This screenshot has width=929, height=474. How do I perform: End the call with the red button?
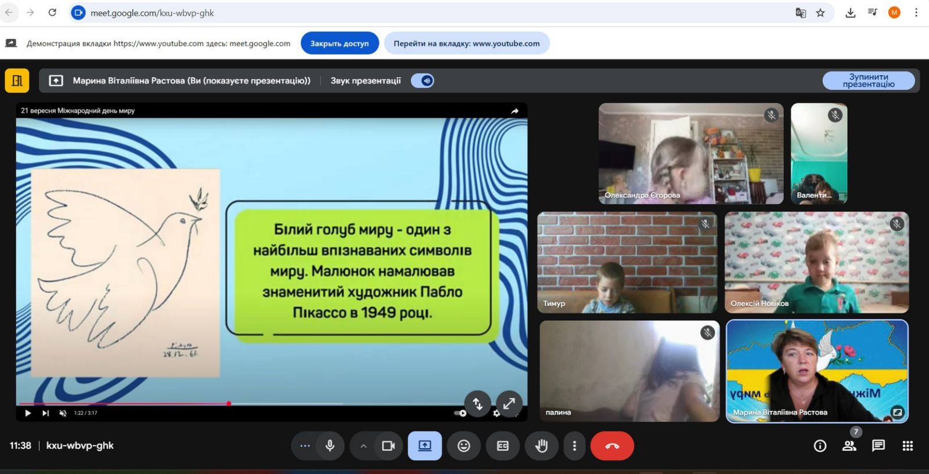(x=612, y=446)
